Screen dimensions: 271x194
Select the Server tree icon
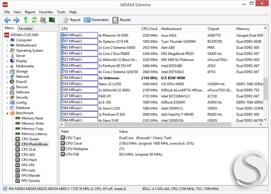point(12,56)
